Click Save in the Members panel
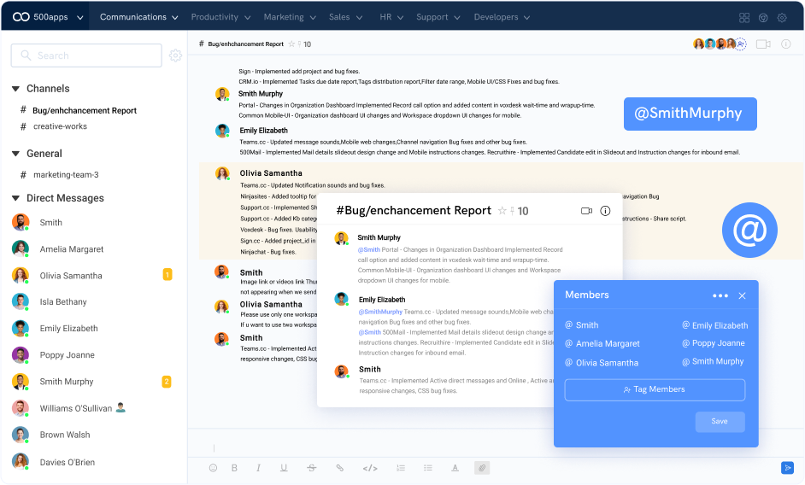The height and width of the screenshot is (485, 805). [x=720, y=422]
